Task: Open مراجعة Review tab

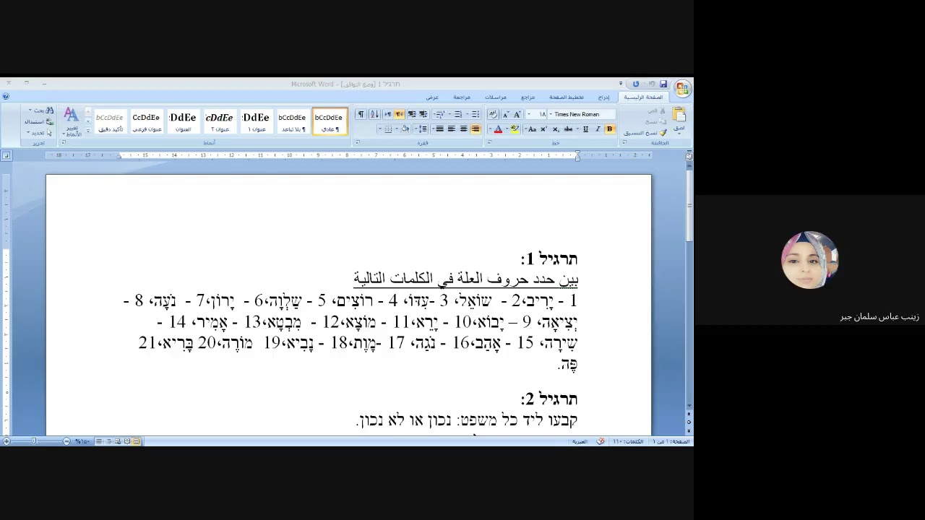Action: pyautogui.click(x=462, y=97)
